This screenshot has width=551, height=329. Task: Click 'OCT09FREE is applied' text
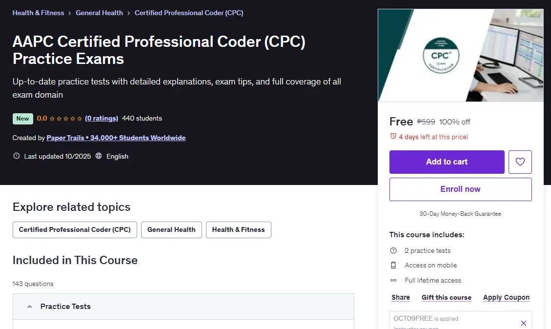tap(426, 318)
